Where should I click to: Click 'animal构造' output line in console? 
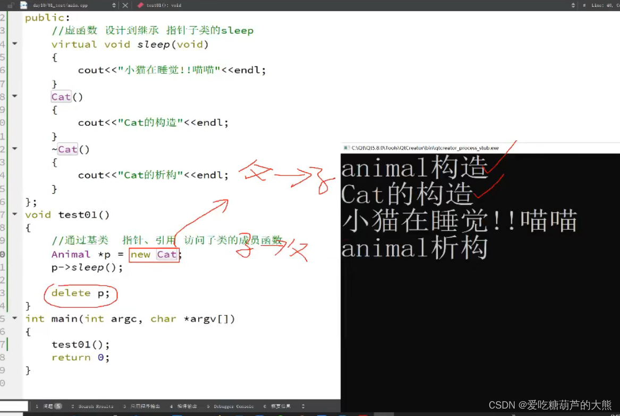414,167
